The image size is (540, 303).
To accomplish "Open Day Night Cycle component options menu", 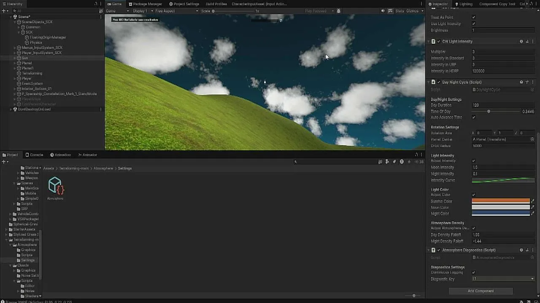I will (533, 82).
